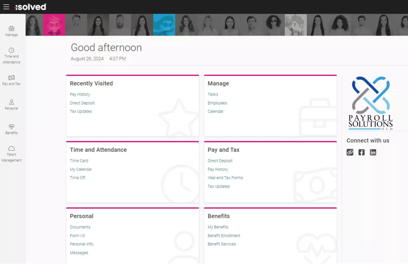
Task: Open Form I-9 in the Personal card
Action: (x=77, y=236)
